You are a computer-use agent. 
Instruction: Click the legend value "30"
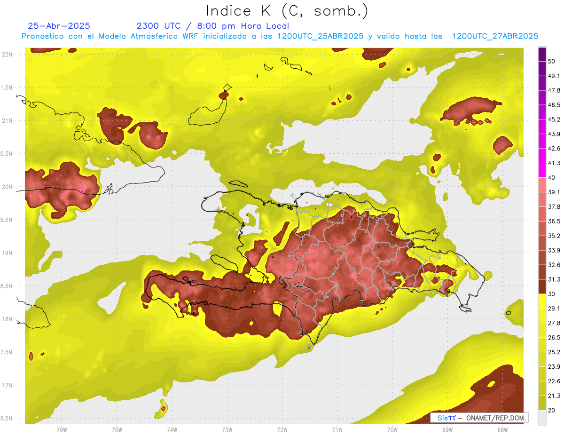552,294
